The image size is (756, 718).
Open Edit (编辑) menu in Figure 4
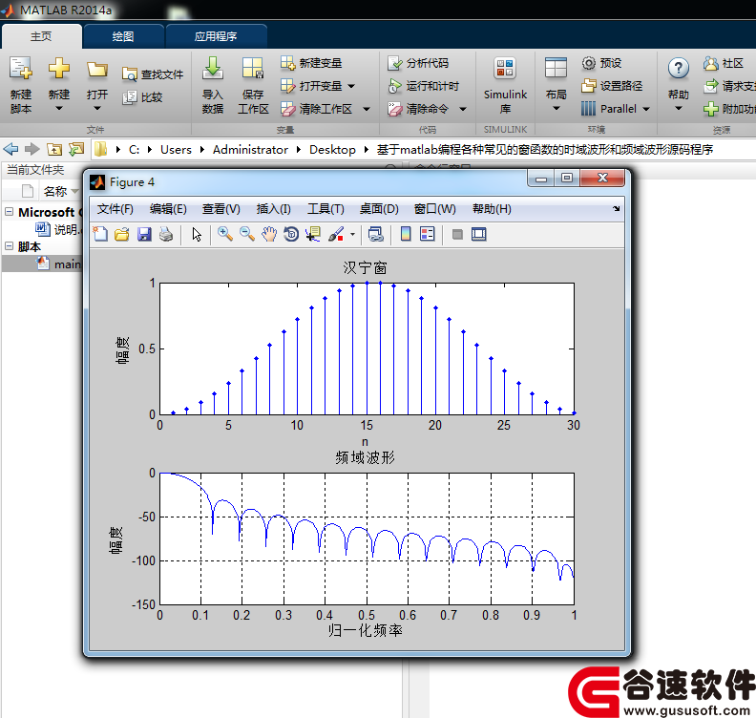(x=168, y=209)
